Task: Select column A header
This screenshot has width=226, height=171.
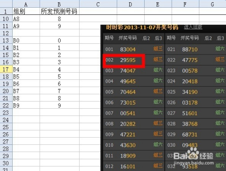Action: pos(26,4)
